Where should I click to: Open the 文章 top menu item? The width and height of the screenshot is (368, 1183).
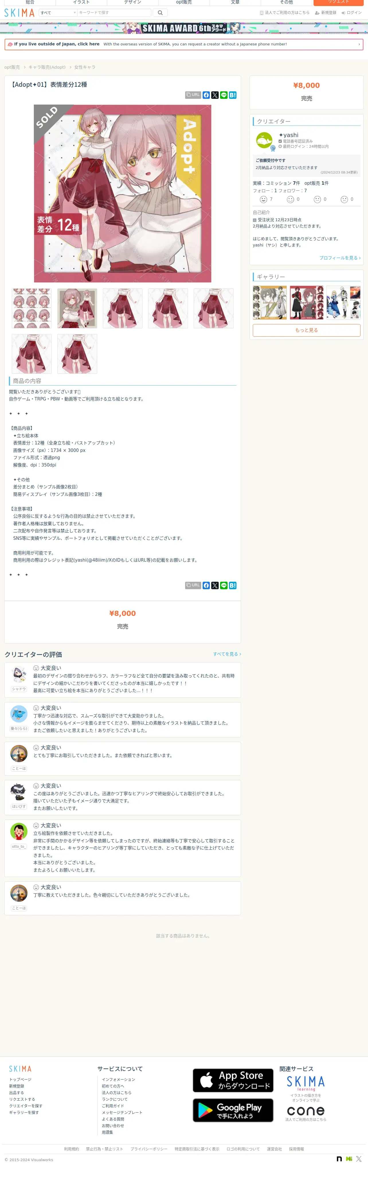point(235,2)
